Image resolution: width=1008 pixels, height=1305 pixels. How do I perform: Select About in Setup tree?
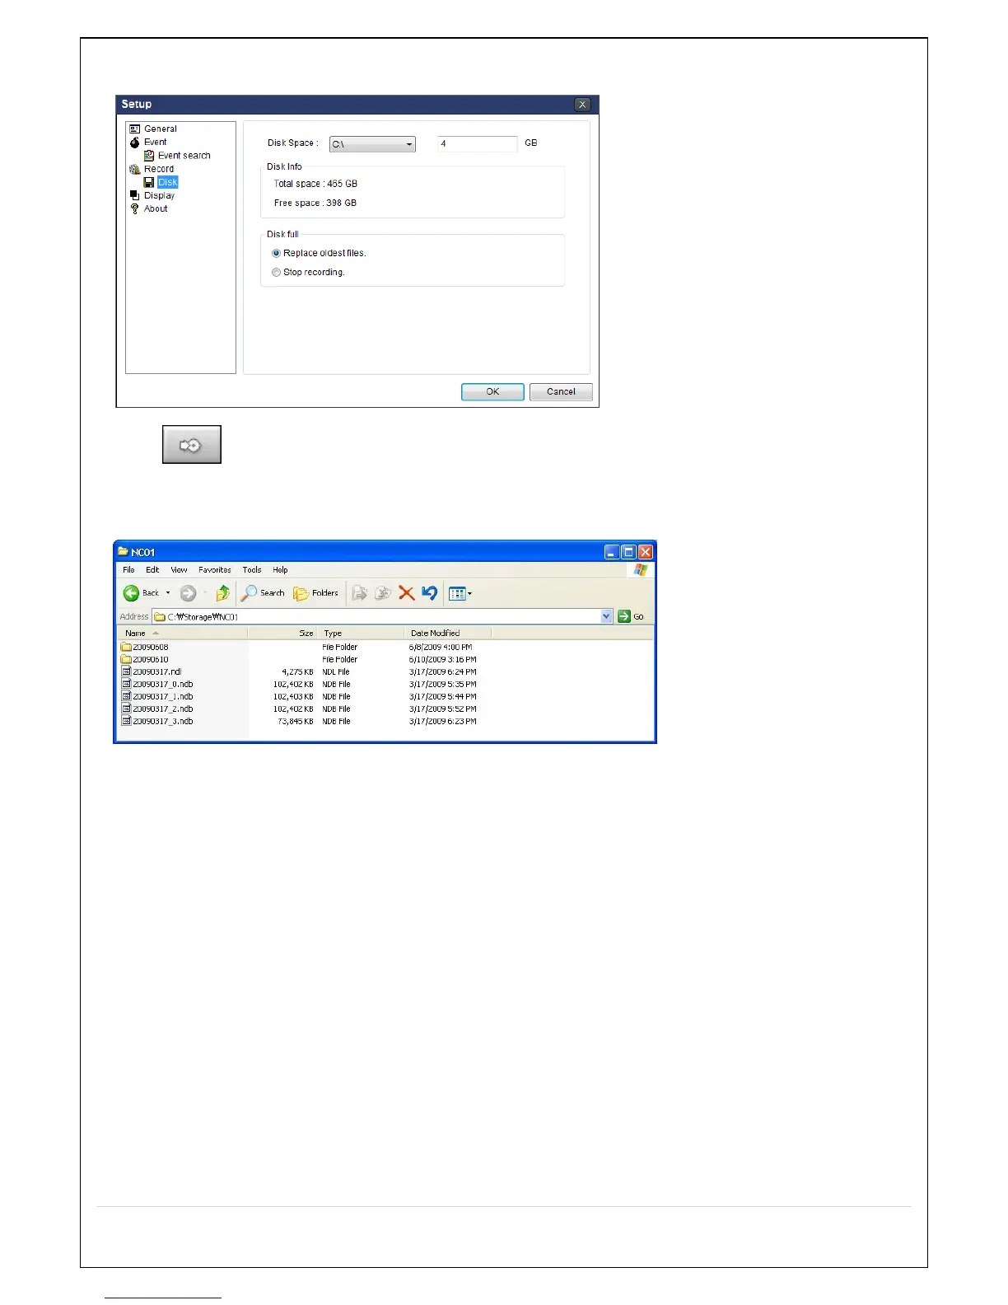(156, 208)
